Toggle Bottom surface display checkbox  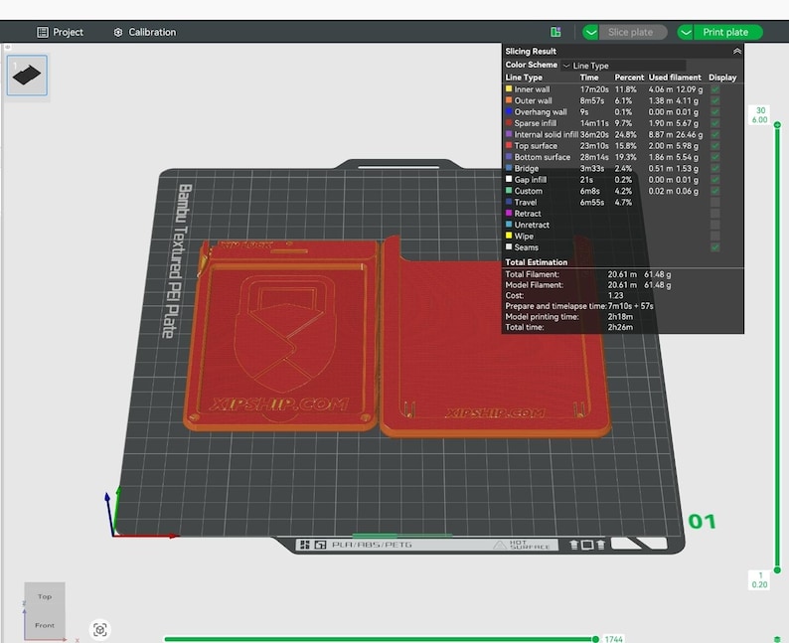click(715, 157)
